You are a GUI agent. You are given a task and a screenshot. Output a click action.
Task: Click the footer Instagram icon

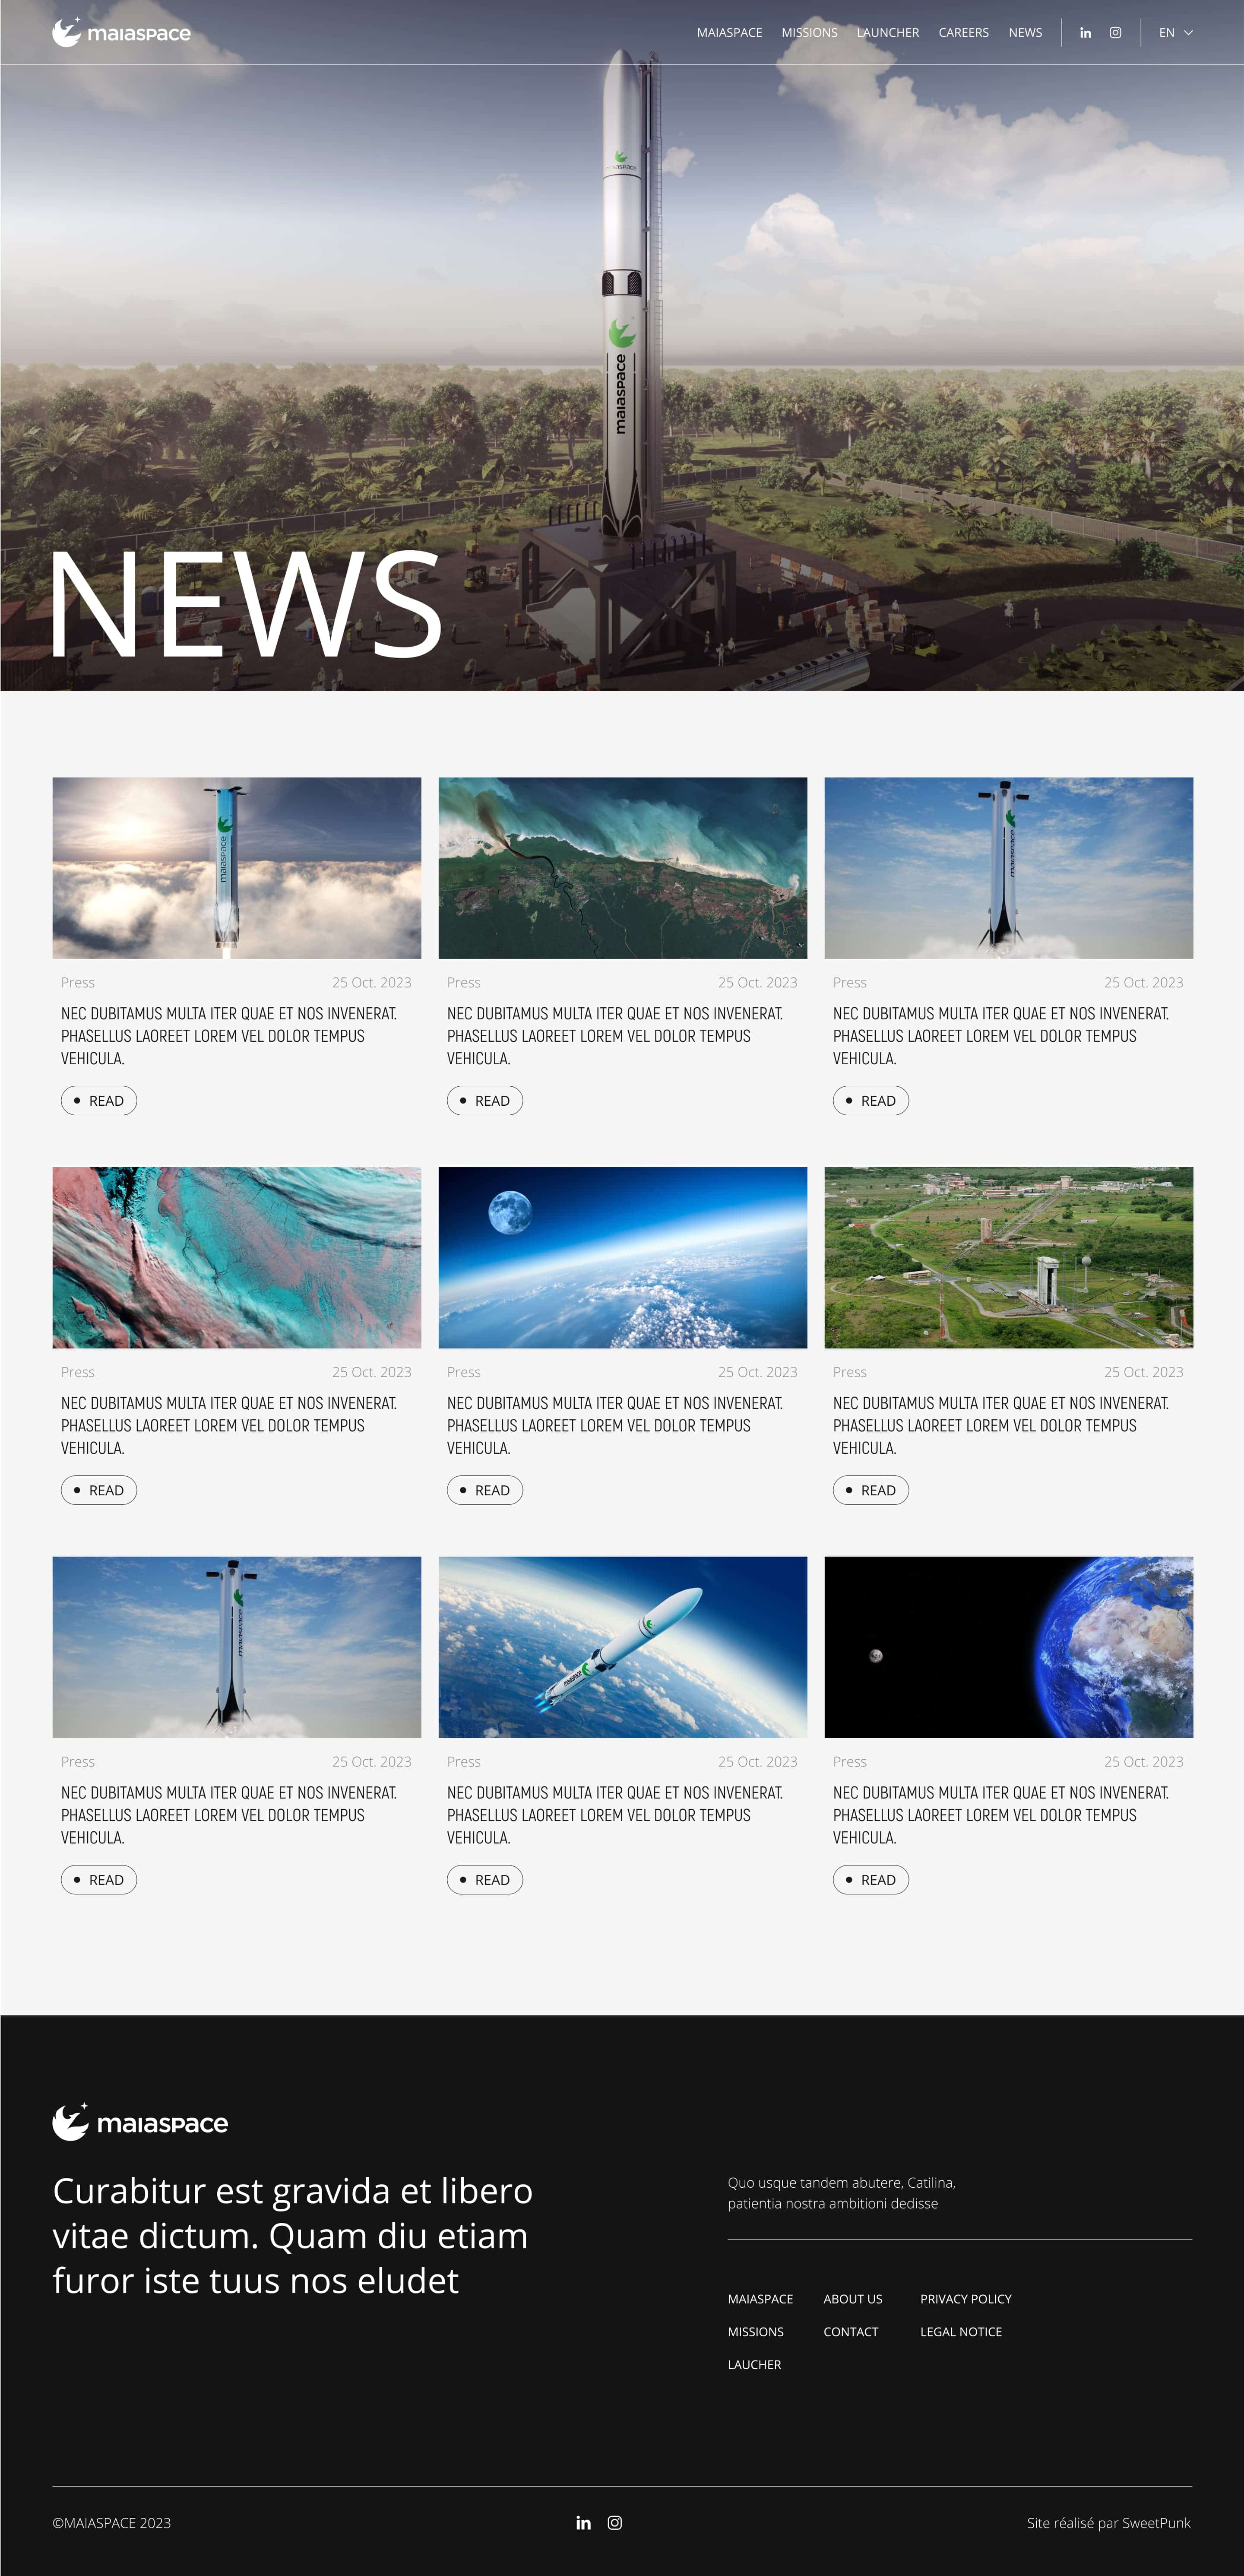point(615,2523)
